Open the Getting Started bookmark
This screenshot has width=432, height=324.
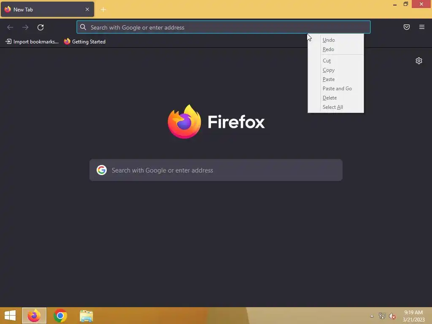[x=84, y=42]
